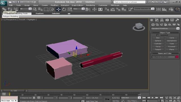
Task: Open the Tools menu
Action: click(18, 5)
